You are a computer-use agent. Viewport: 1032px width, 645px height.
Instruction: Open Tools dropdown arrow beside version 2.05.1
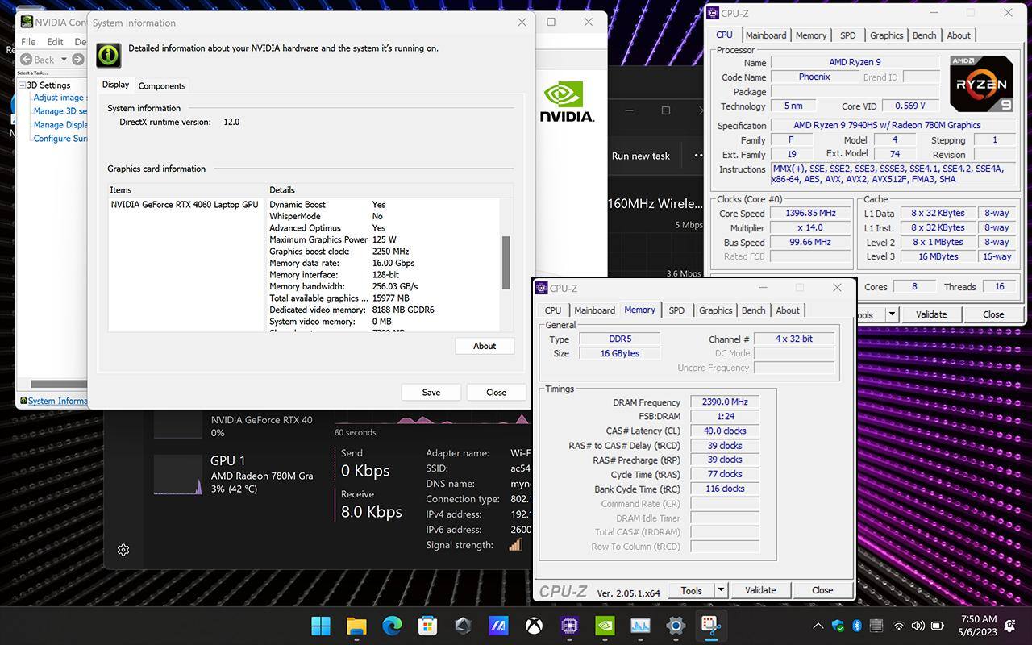[721, 590]
